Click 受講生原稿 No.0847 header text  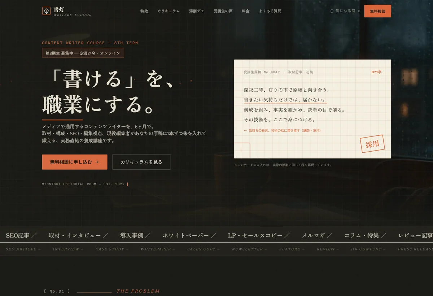[x=262, y=72]
